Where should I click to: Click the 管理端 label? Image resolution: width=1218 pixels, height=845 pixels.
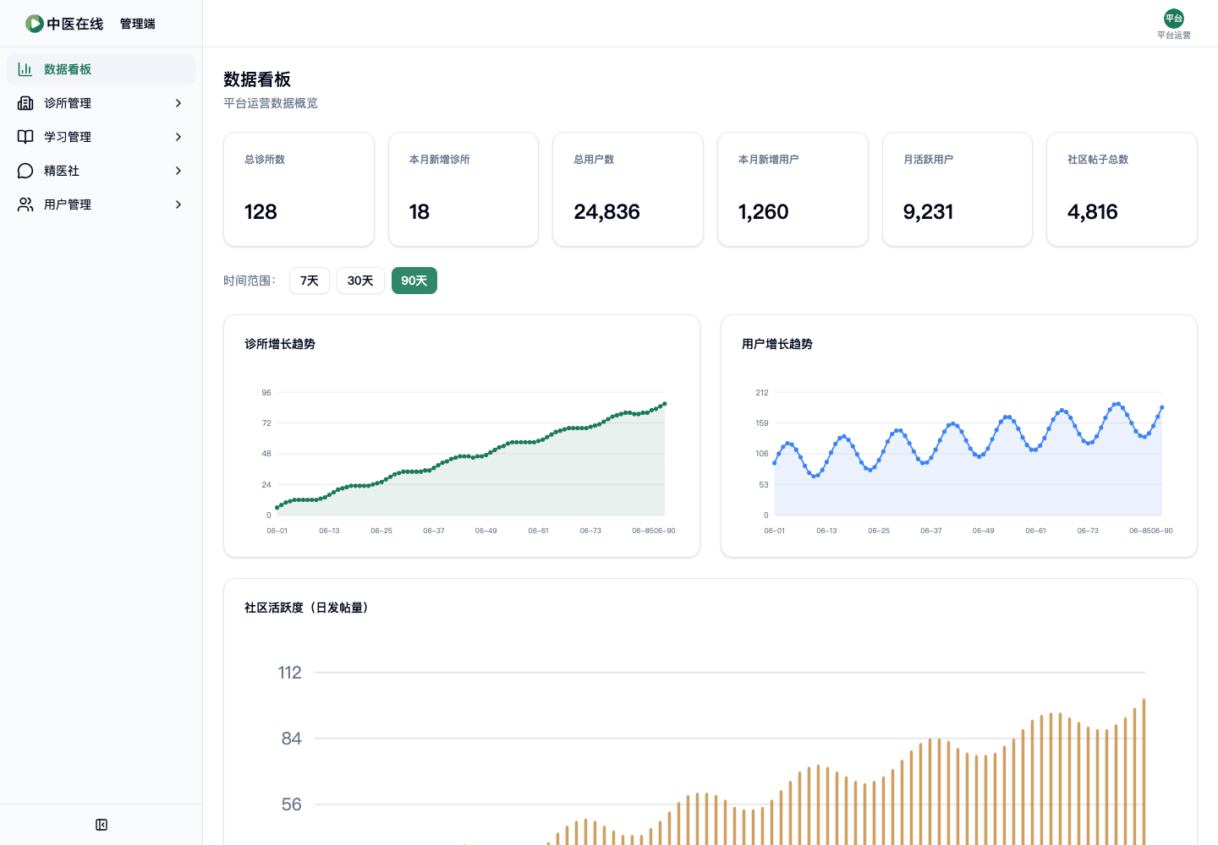pyautogui.click(x=138, y=24)
